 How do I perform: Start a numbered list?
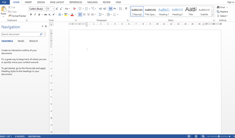coord(86,9)
